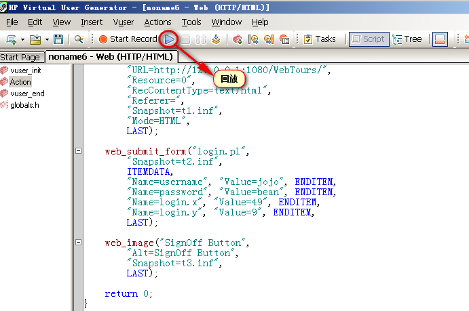Click the Open Script folder icon
Screen dimensions: 469x311
35,39
